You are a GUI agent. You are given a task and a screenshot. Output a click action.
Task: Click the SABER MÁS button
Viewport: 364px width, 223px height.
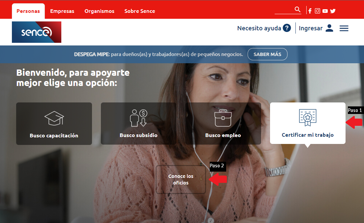pos(267,54)
